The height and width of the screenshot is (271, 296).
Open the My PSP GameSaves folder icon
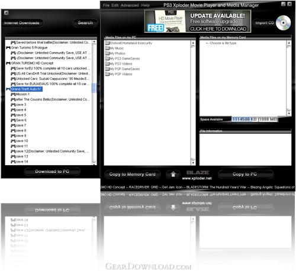pos(107,69)
